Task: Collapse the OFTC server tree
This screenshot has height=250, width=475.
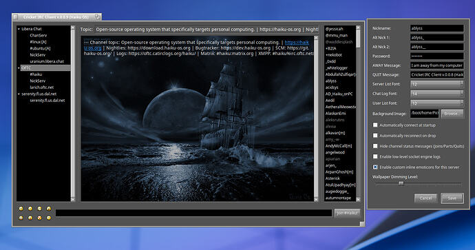Action: click(x=19, y=68)
